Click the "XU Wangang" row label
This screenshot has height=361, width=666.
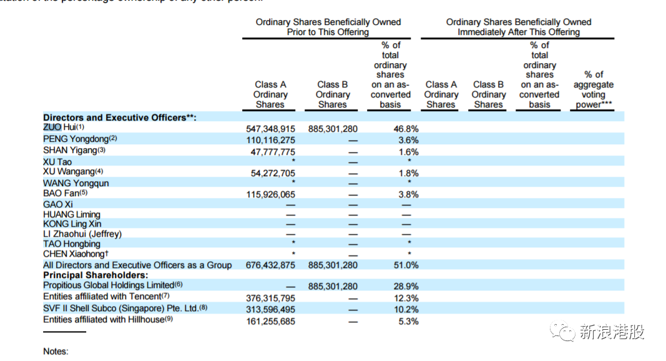coord(69,171)
